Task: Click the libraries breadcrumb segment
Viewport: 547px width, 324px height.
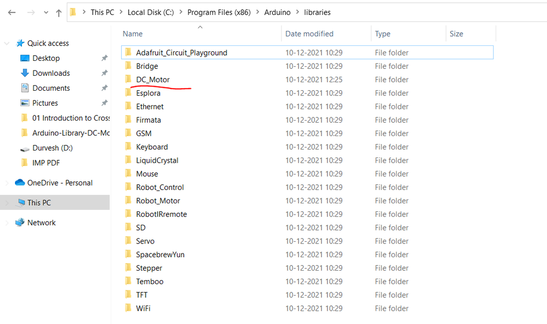Action: pyautogui.click(x=317, y=12)
